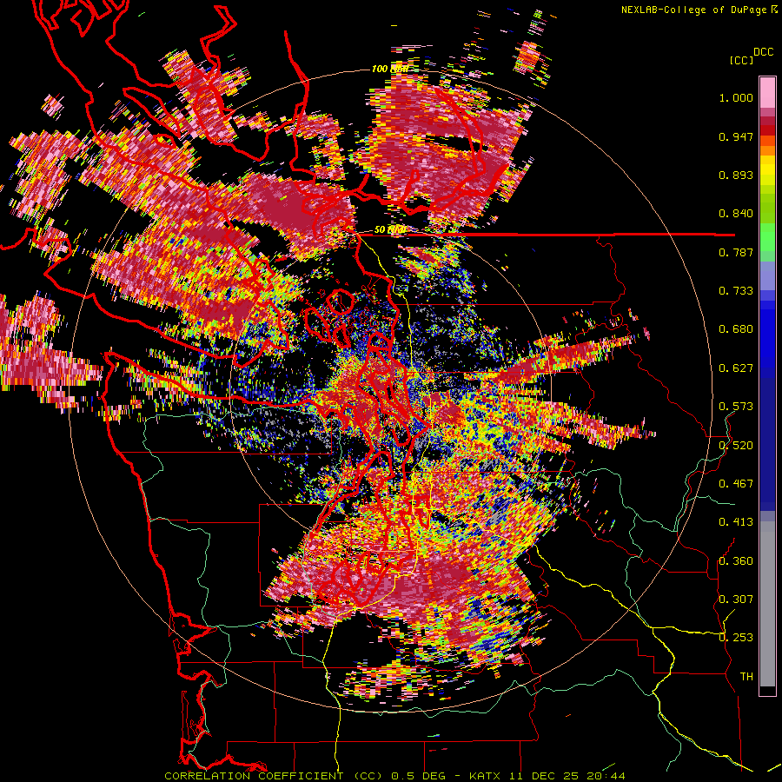Click the 0.573 scale value
Viewport: 782px width, 782px height.
[x=736, y=407]
